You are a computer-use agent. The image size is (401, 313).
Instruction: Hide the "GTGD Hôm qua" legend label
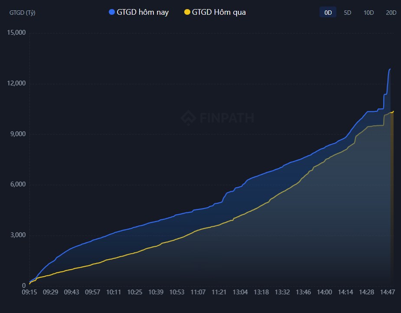[218, 12]
